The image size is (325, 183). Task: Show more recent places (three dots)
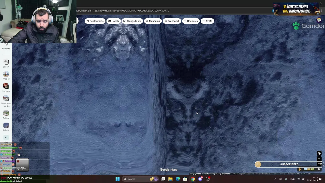(x=6, y=138)
